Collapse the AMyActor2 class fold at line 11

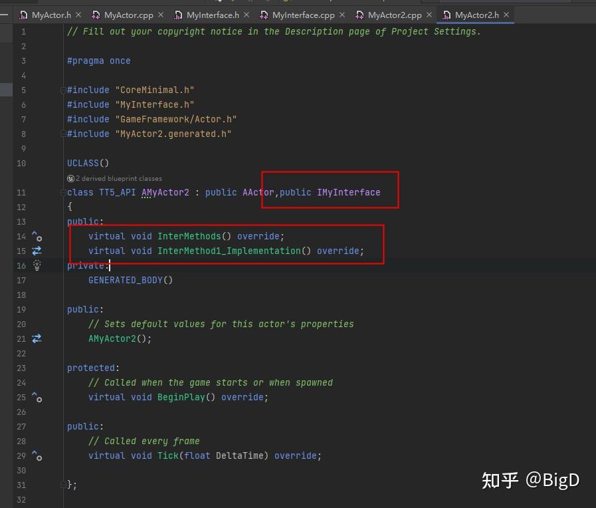[x=62, y=193]
